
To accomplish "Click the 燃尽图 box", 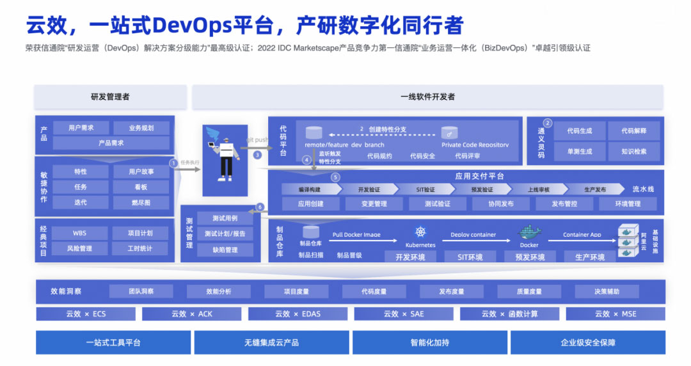I will (141, 203).
